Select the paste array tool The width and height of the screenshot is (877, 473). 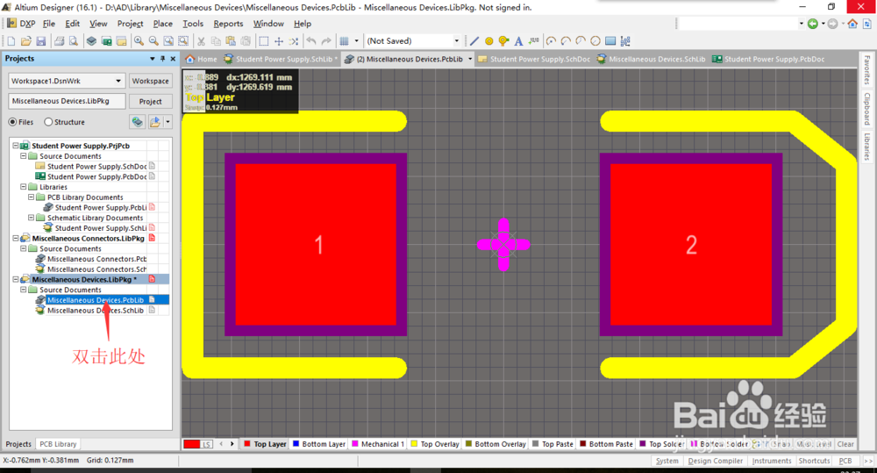tap(625, 41)
